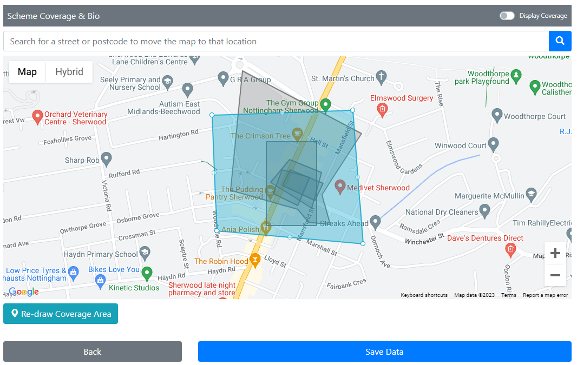Click the Google logo on map
Viewport: 577px width, 365px height.
[24, 291]
